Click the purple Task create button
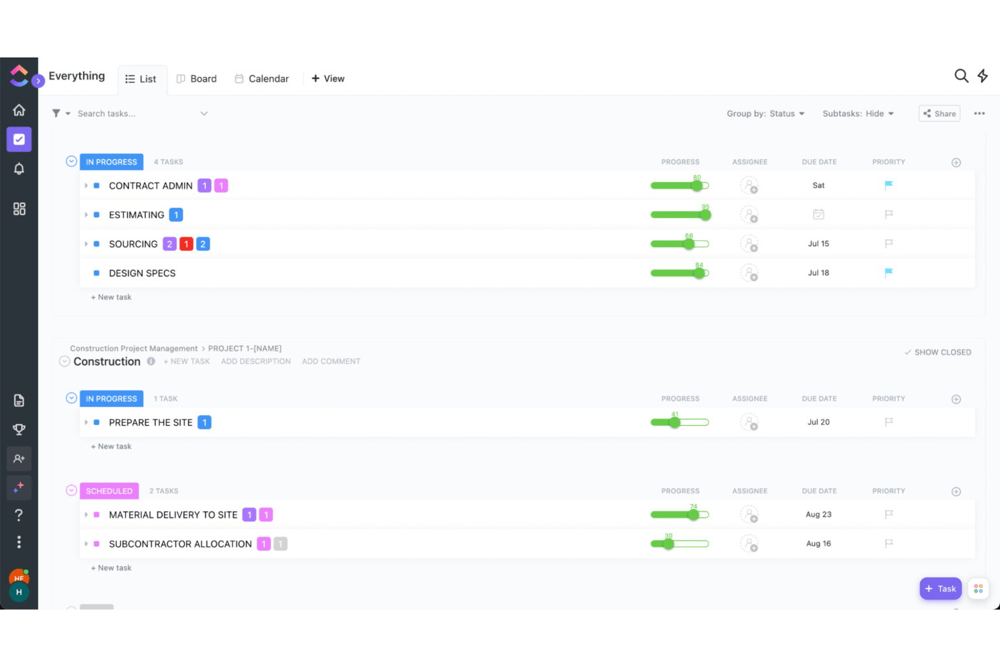 tap(941, 589)
